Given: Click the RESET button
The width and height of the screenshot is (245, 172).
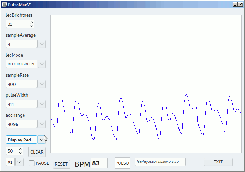Looking at the screenshot, I should pyautogui.click(x=61, y=164).
